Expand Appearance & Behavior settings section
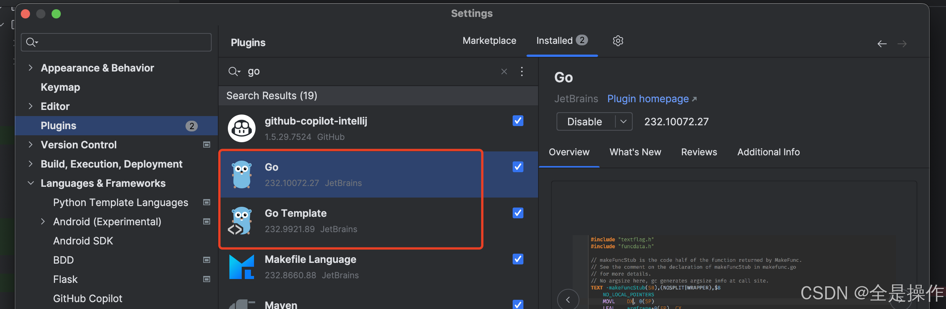This screenshot has width=946, height=309. coord(31,68)
